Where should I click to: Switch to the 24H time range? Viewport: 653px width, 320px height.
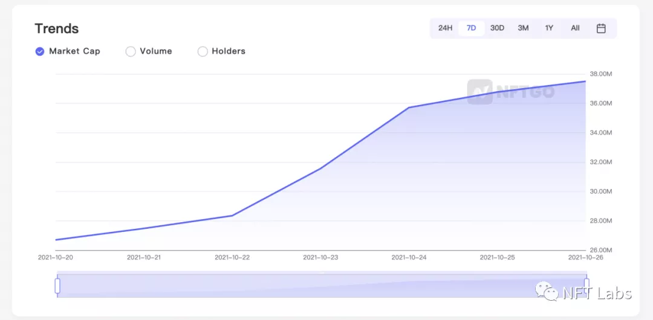445,28
